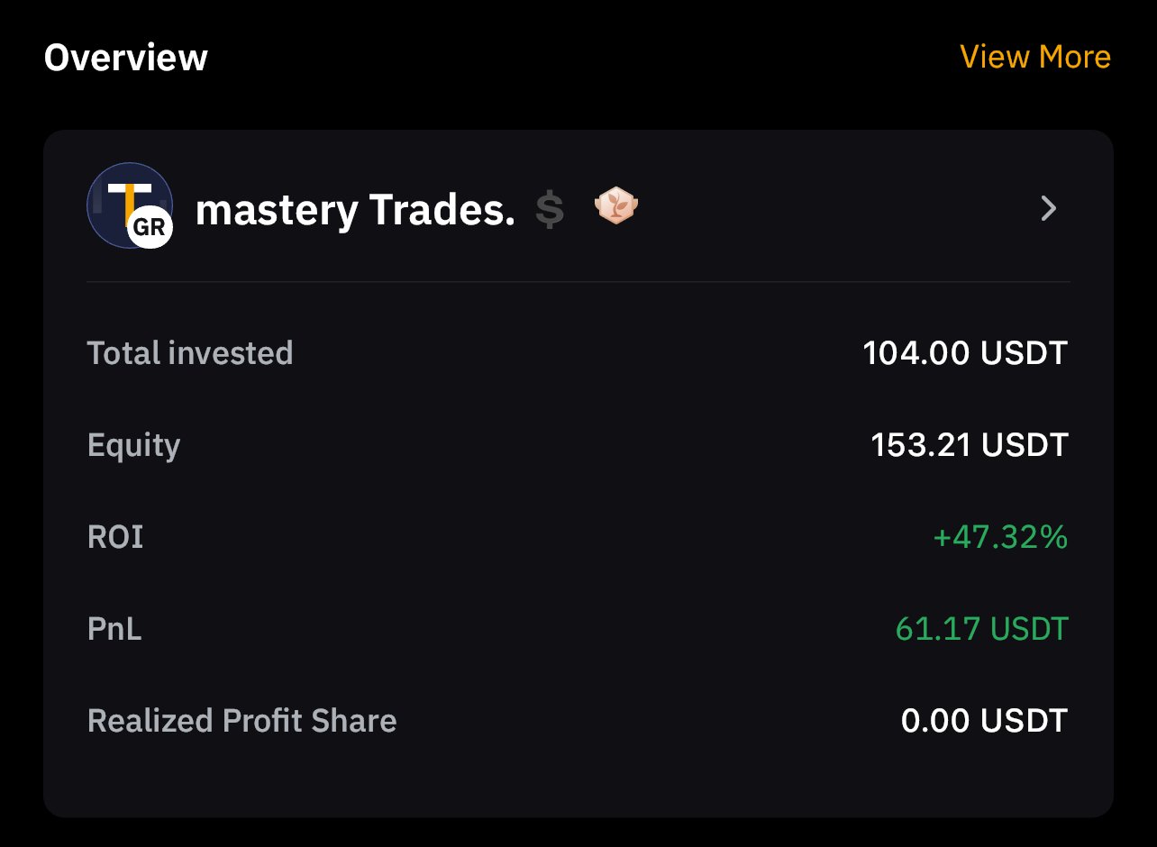This screenshot has height=847, width=1157.
Task: Click the Overview section heading
Action: coord(126,58)
